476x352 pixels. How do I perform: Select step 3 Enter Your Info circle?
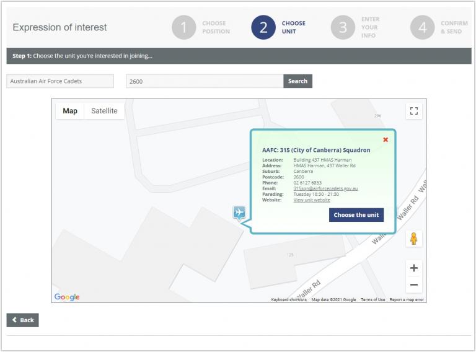coord(343,27)
